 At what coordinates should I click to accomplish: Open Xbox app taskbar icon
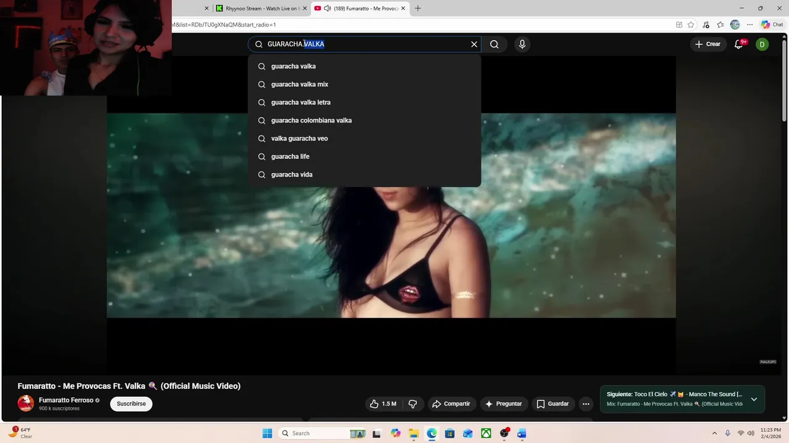coord(486,433)
